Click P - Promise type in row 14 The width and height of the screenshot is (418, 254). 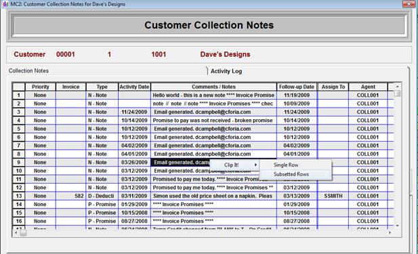102,205
